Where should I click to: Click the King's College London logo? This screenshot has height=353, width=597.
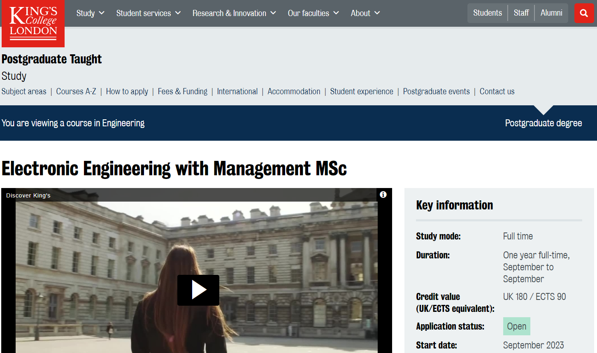click(33, 23)
